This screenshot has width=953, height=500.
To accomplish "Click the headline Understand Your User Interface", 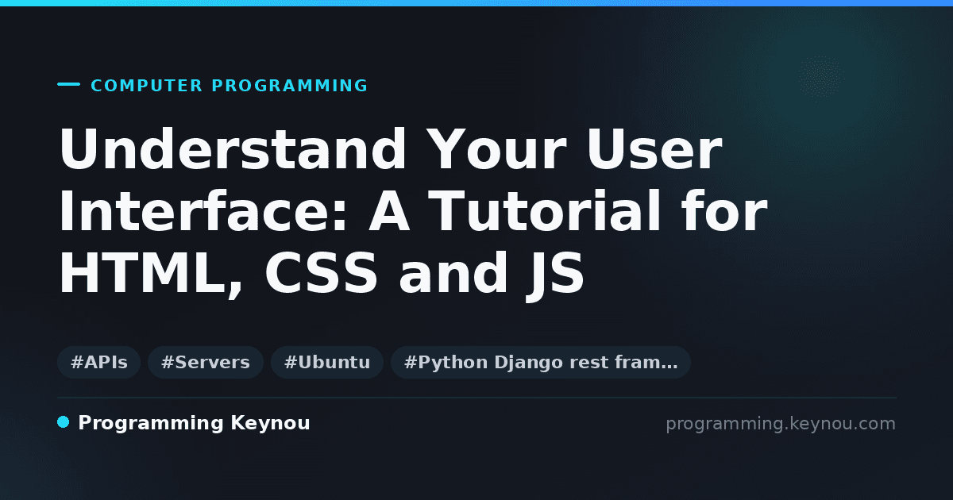I will (413, 213).
